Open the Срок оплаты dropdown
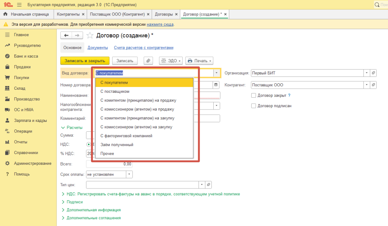Viewport: 388px width, 226px height. (129, 175)
